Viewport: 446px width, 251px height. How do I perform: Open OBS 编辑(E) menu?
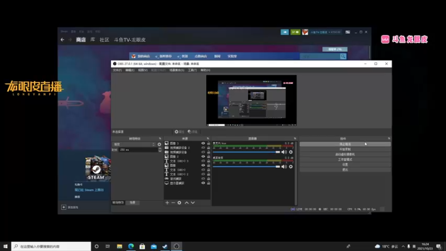(130, 70)
